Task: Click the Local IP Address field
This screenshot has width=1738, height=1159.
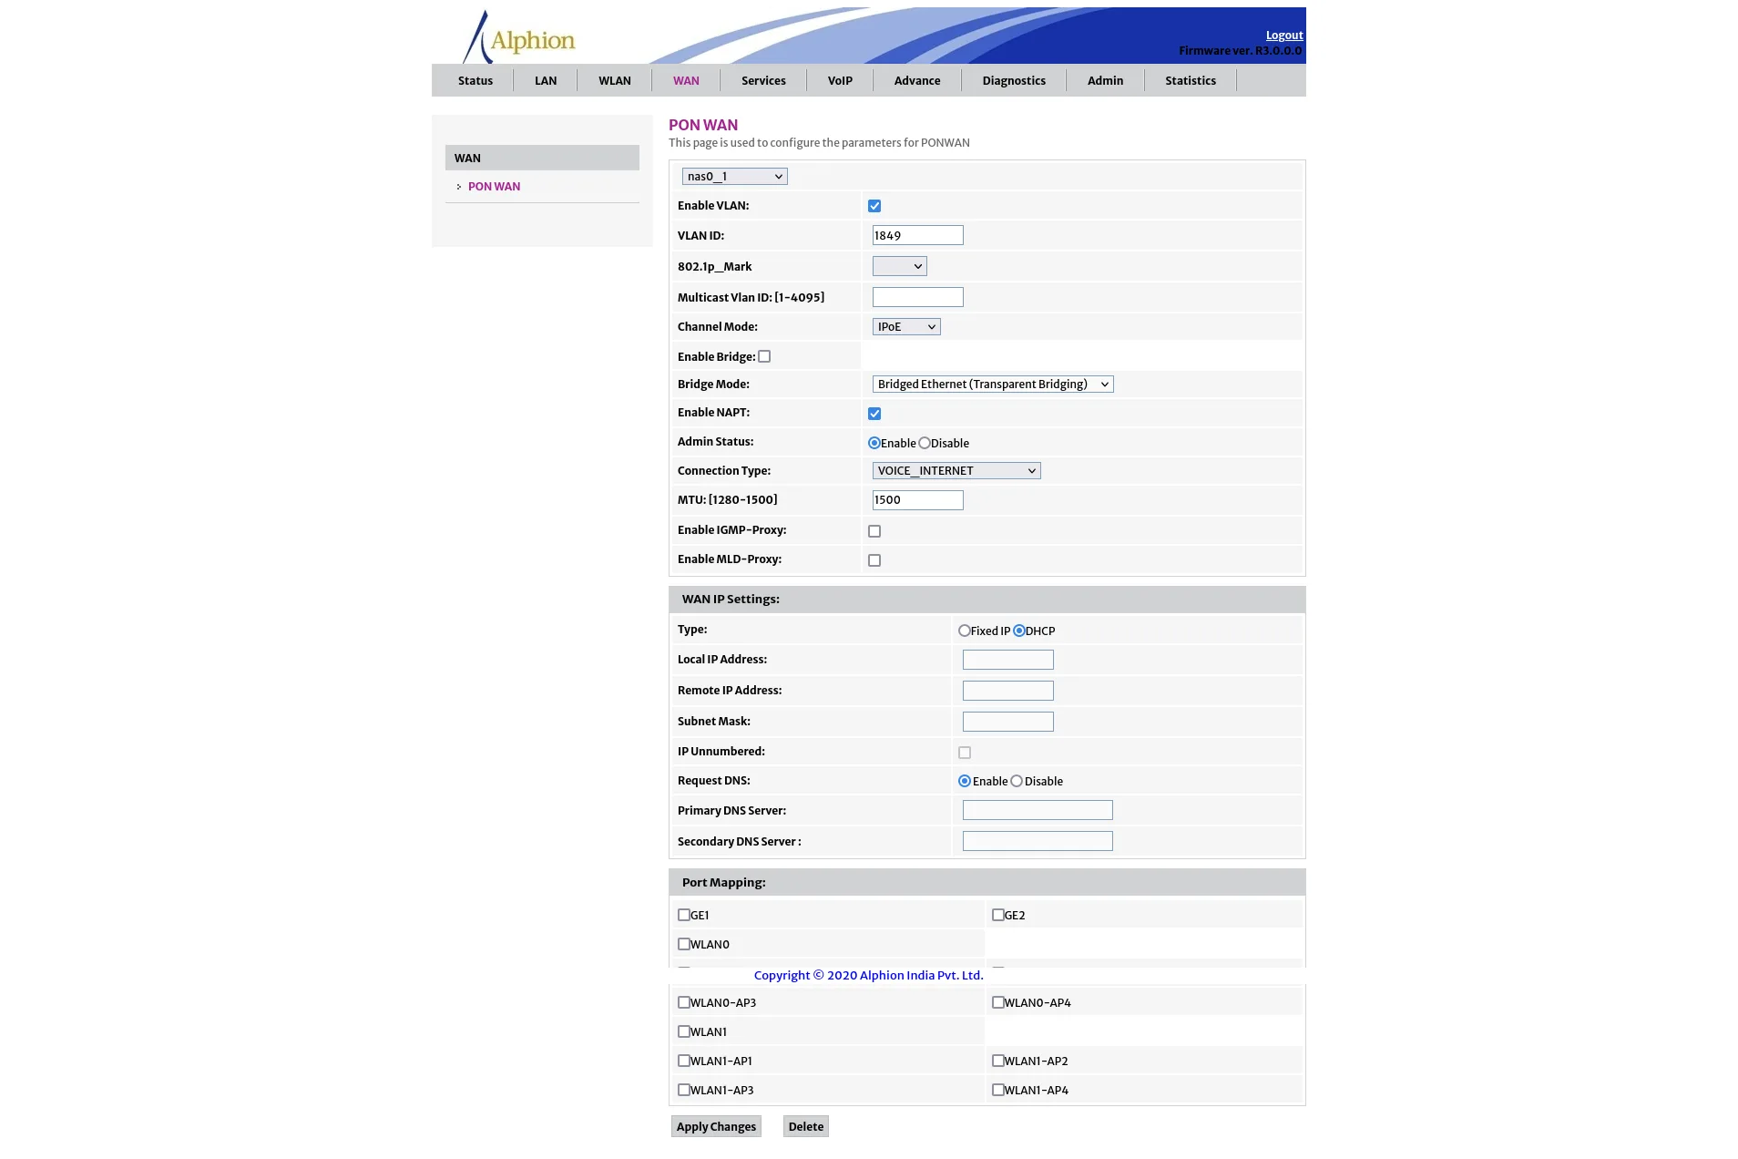Action: click(1007, 660)
